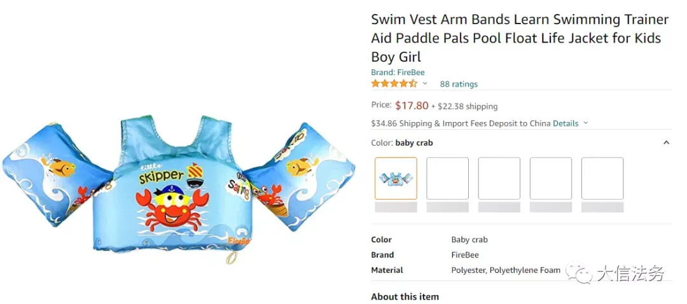Expand the Details chevron for import fees

585,123
